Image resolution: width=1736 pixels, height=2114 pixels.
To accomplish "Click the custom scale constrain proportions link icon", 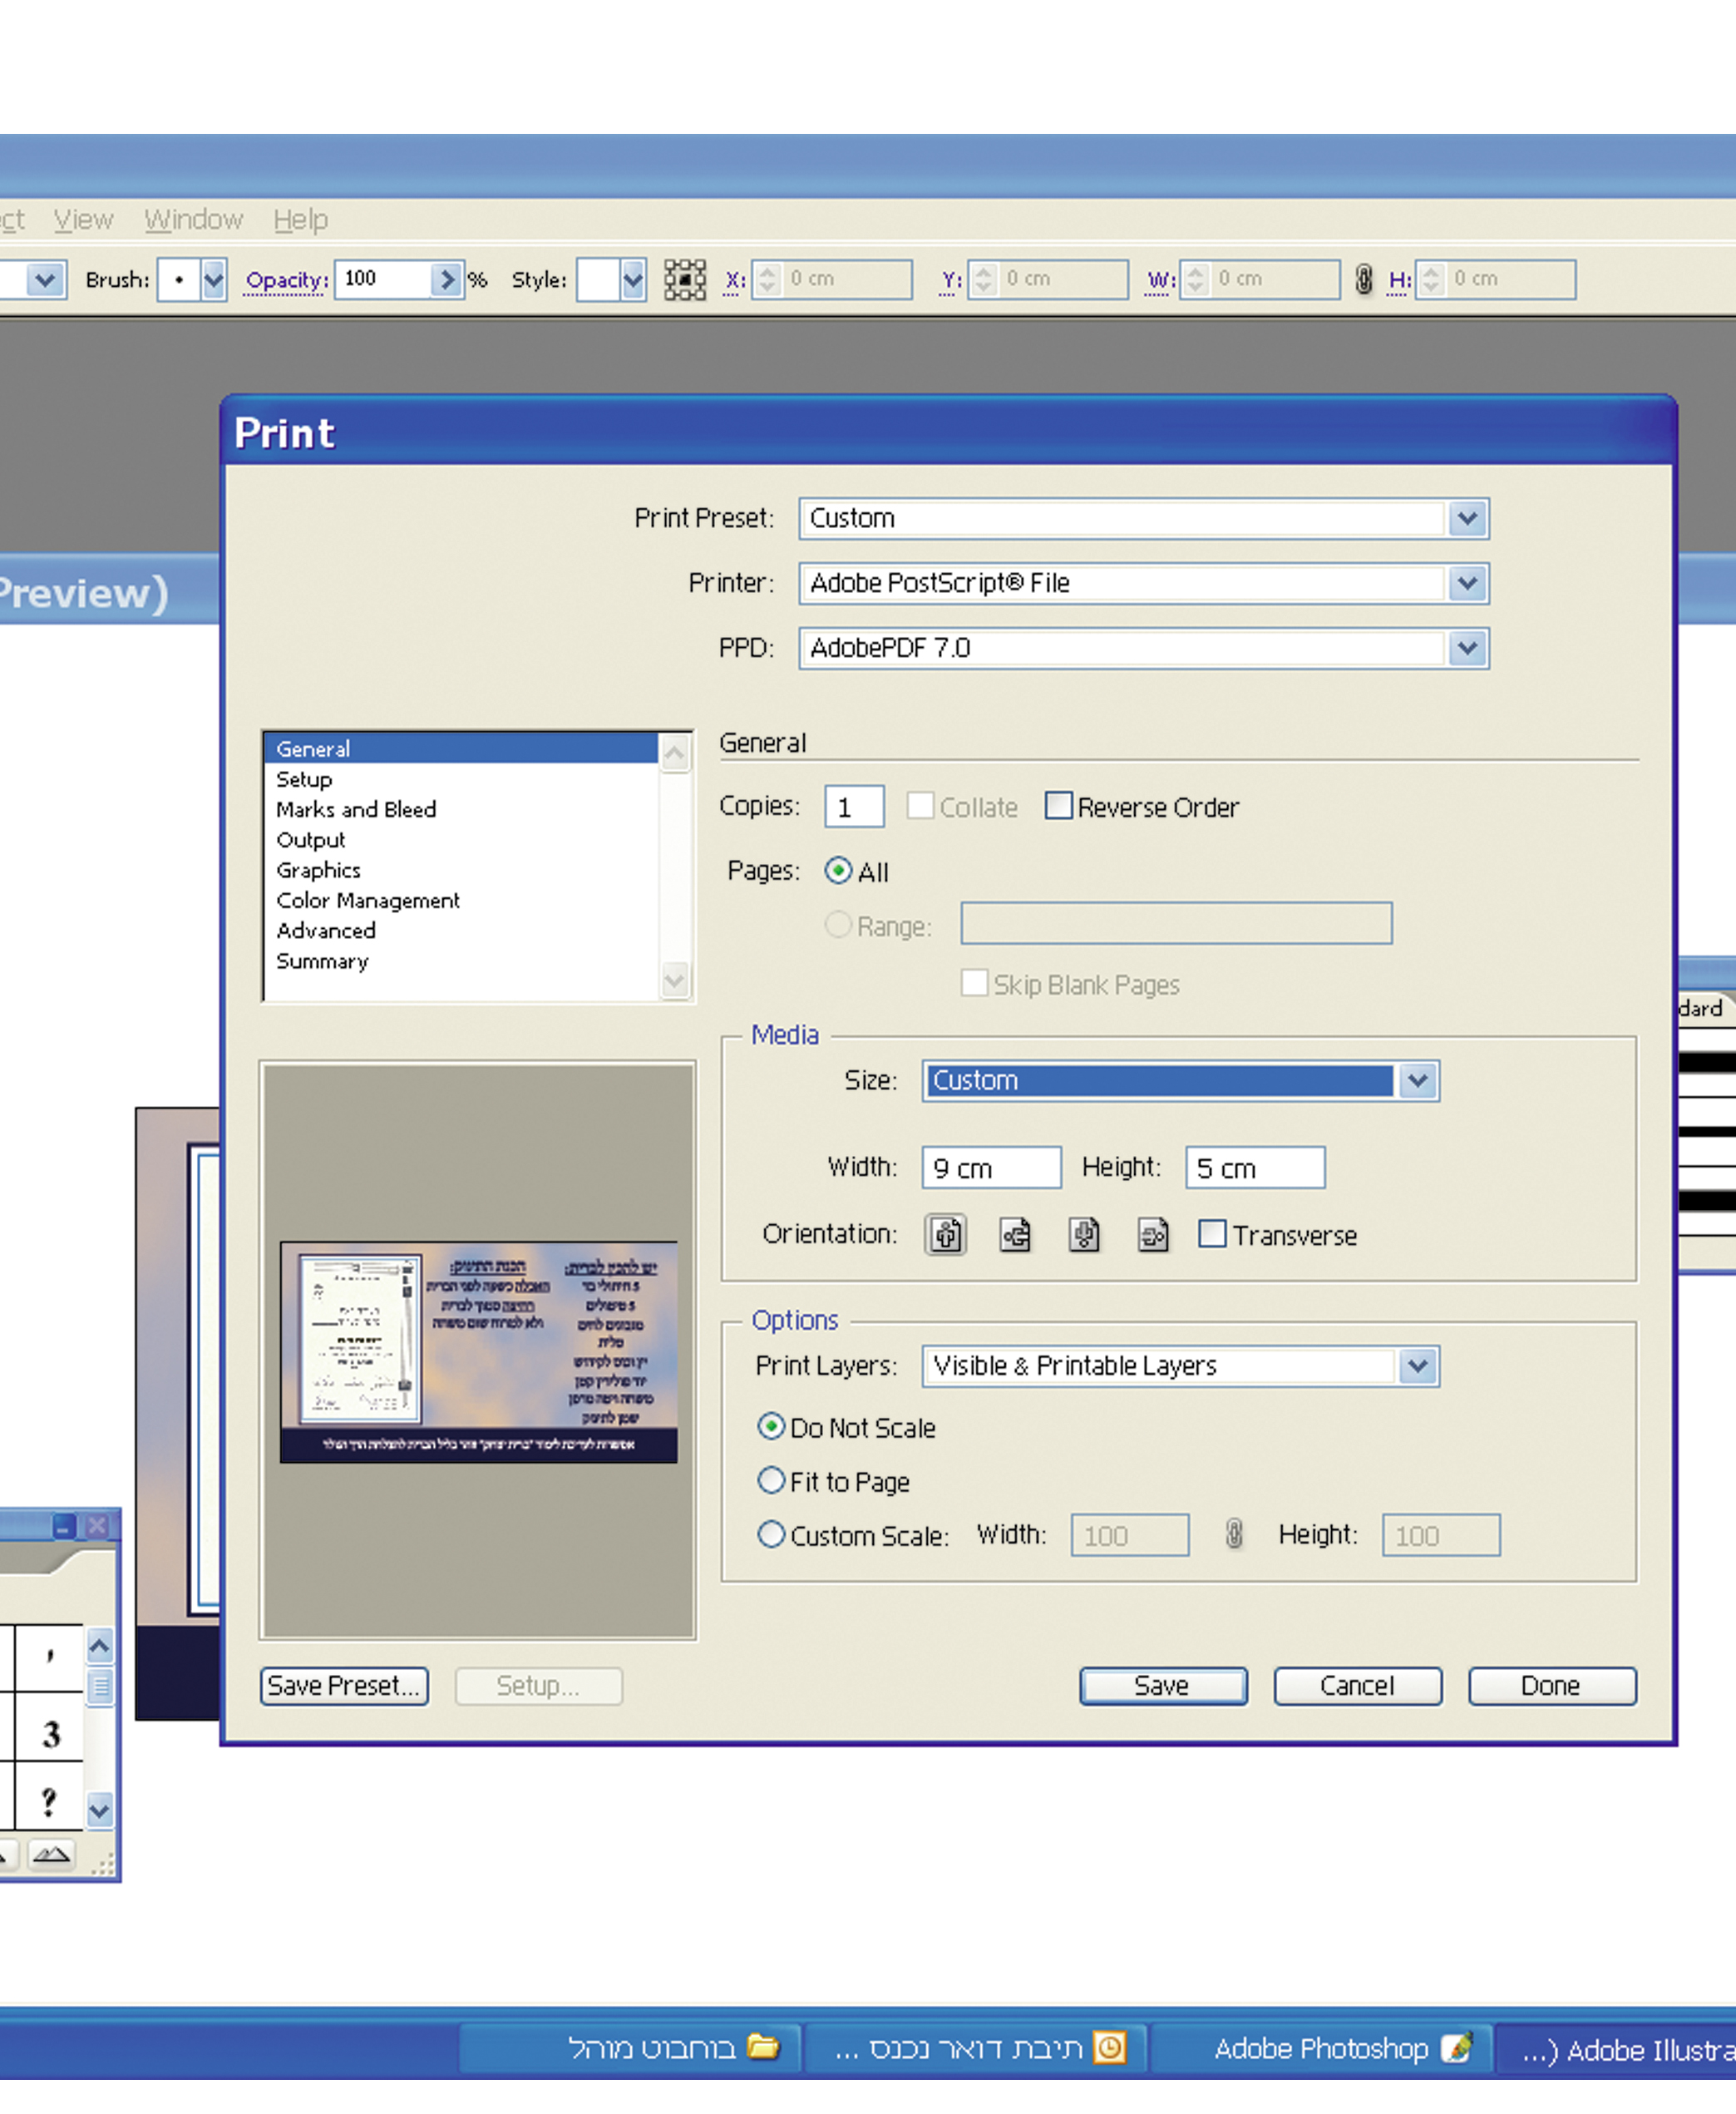I will (1234, 1534).
